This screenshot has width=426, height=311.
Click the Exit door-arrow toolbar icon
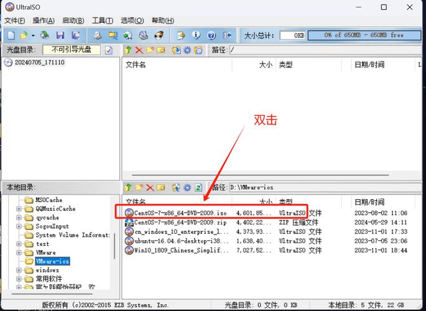pos(227,35)
